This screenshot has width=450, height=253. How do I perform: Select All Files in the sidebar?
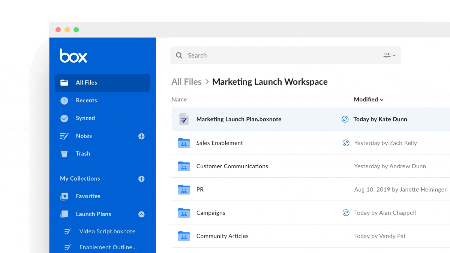86,83
